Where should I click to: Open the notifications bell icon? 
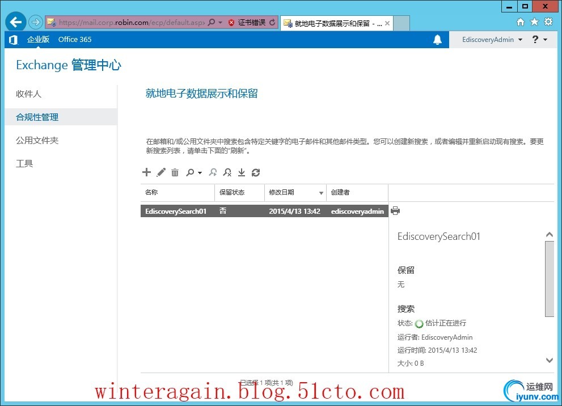click(x=437, y=40)
